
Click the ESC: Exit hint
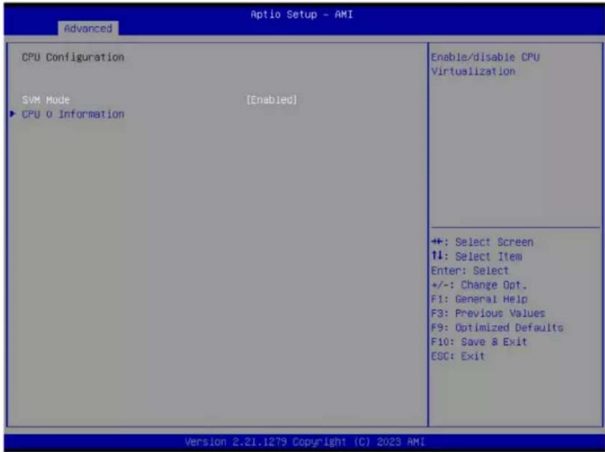coord(458,356)
